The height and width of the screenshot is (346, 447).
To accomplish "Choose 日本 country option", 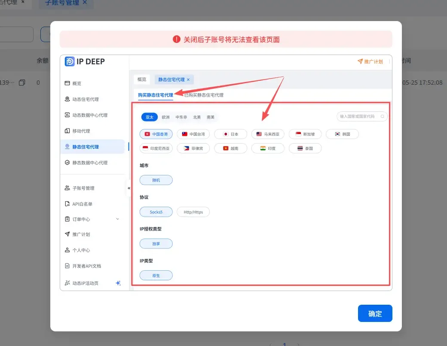I will (x=231, y=134).
